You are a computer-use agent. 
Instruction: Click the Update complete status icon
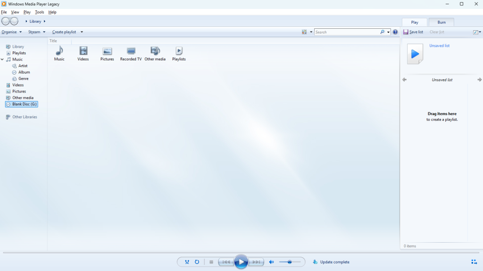(315, 262)
